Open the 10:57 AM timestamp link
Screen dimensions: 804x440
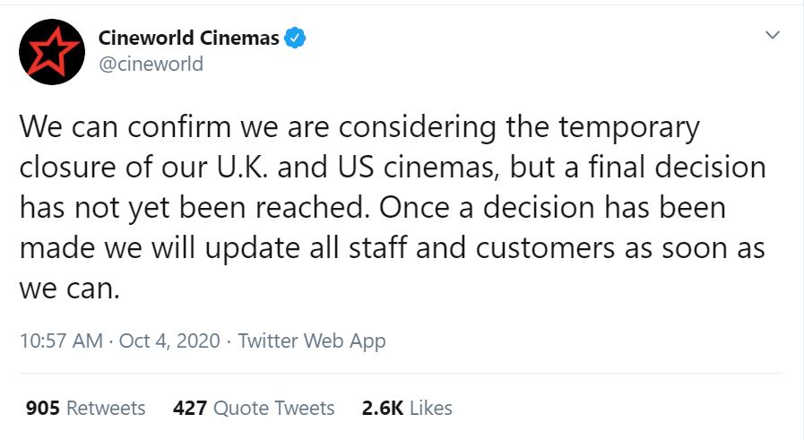[60, 341]
